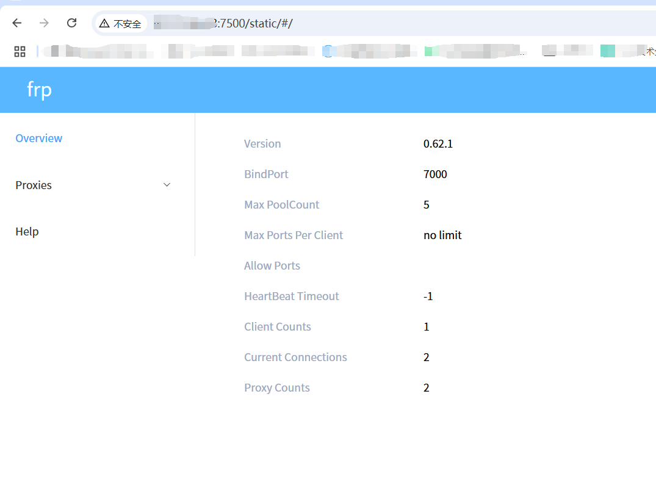Select the Version label
656x477 pixels.
point(262,144)
